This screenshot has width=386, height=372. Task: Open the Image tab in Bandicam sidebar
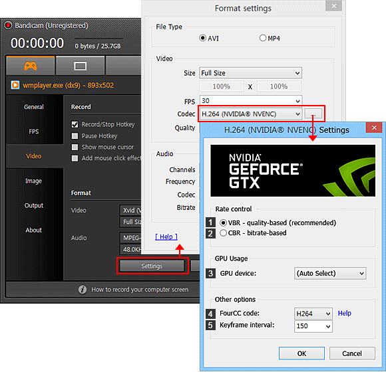(x=34, y=181)
